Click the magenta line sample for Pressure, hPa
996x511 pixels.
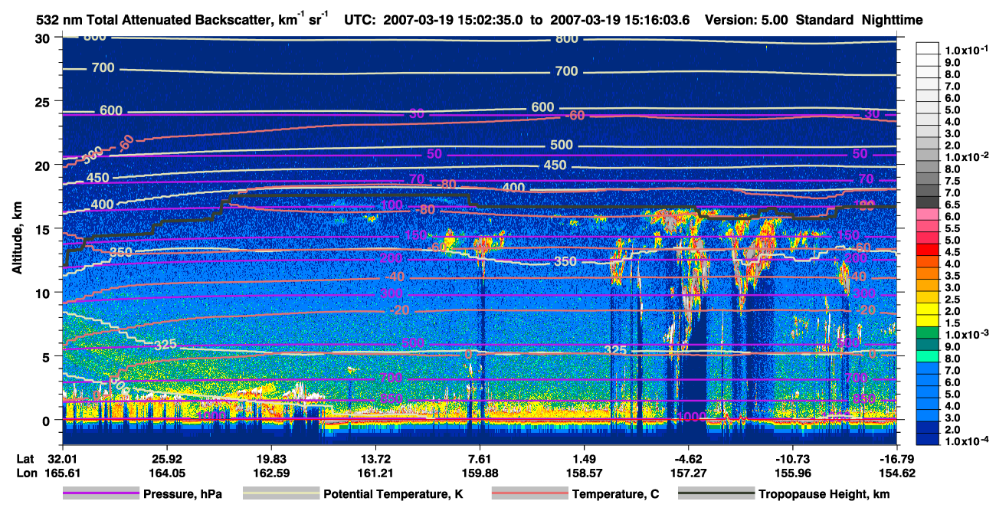pos(100,494)
